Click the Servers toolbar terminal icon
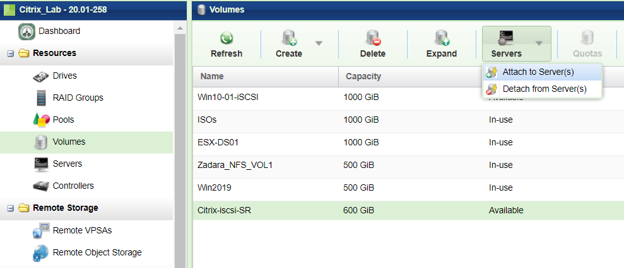The image size is (624, 268). [506, 38]
